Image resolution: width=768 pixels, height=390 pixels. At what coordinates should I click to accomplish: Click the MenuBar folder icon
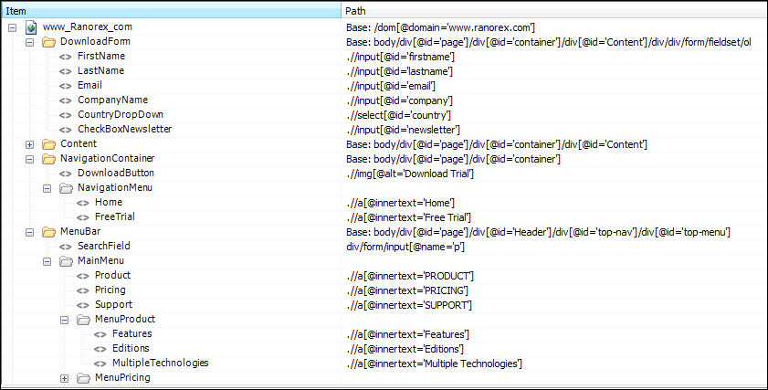coord(48,232)
